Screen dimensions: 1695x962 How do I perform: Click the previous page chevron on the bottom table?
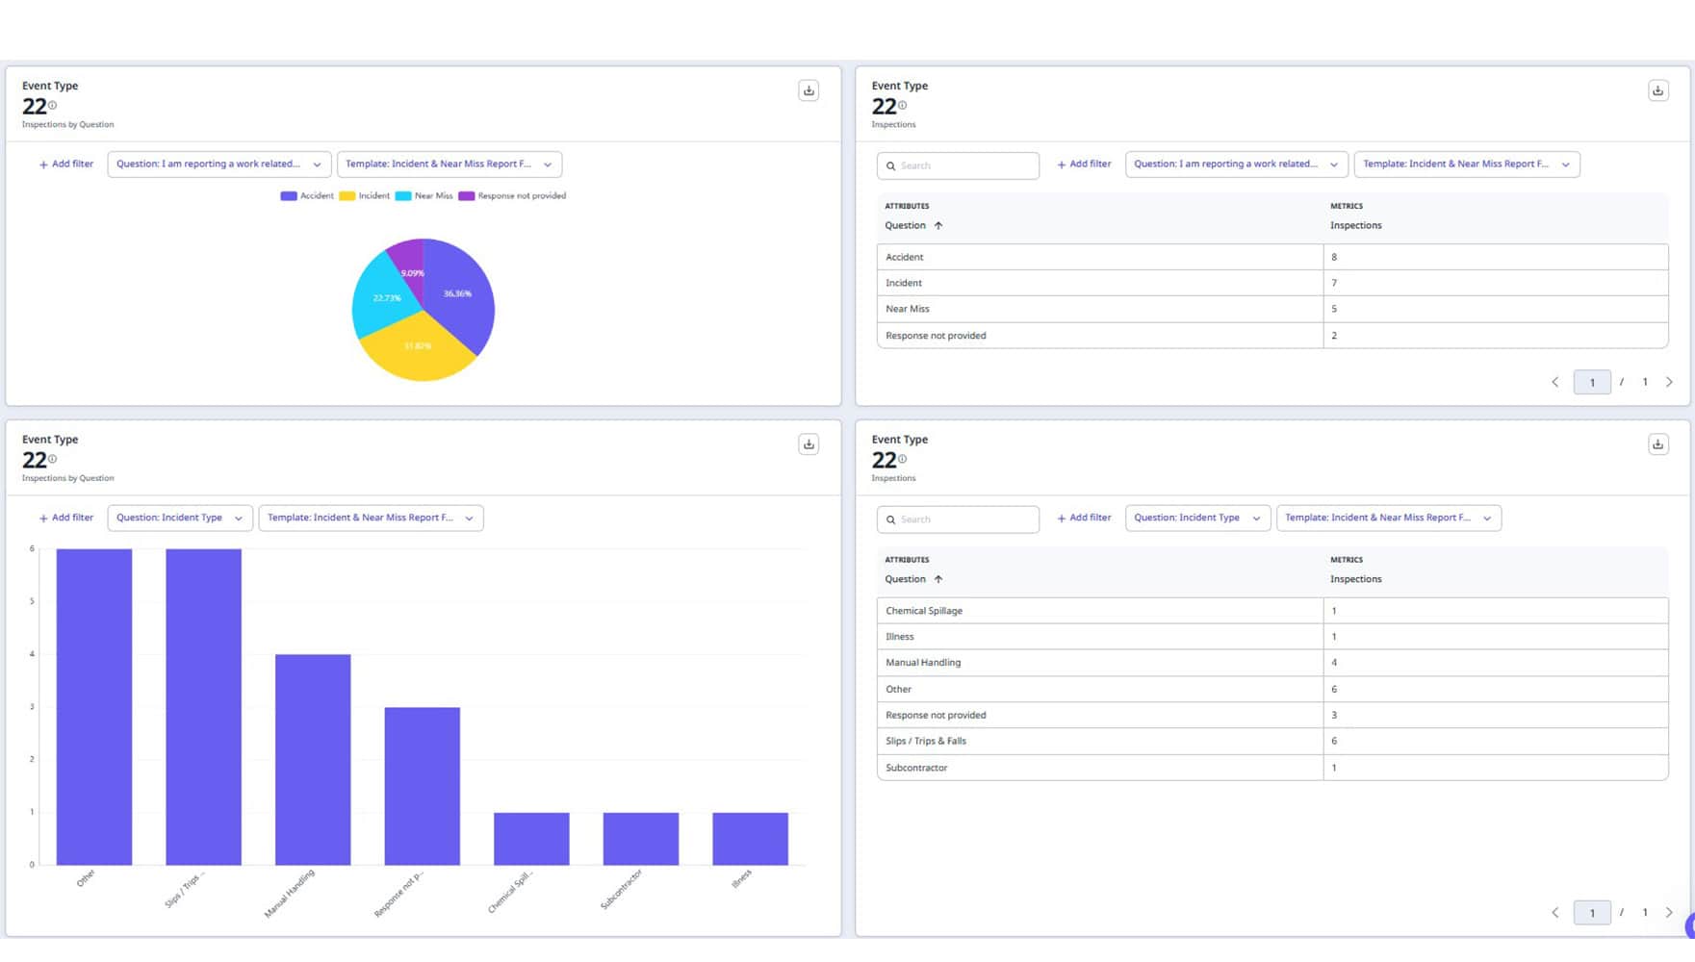point(1555,912)
